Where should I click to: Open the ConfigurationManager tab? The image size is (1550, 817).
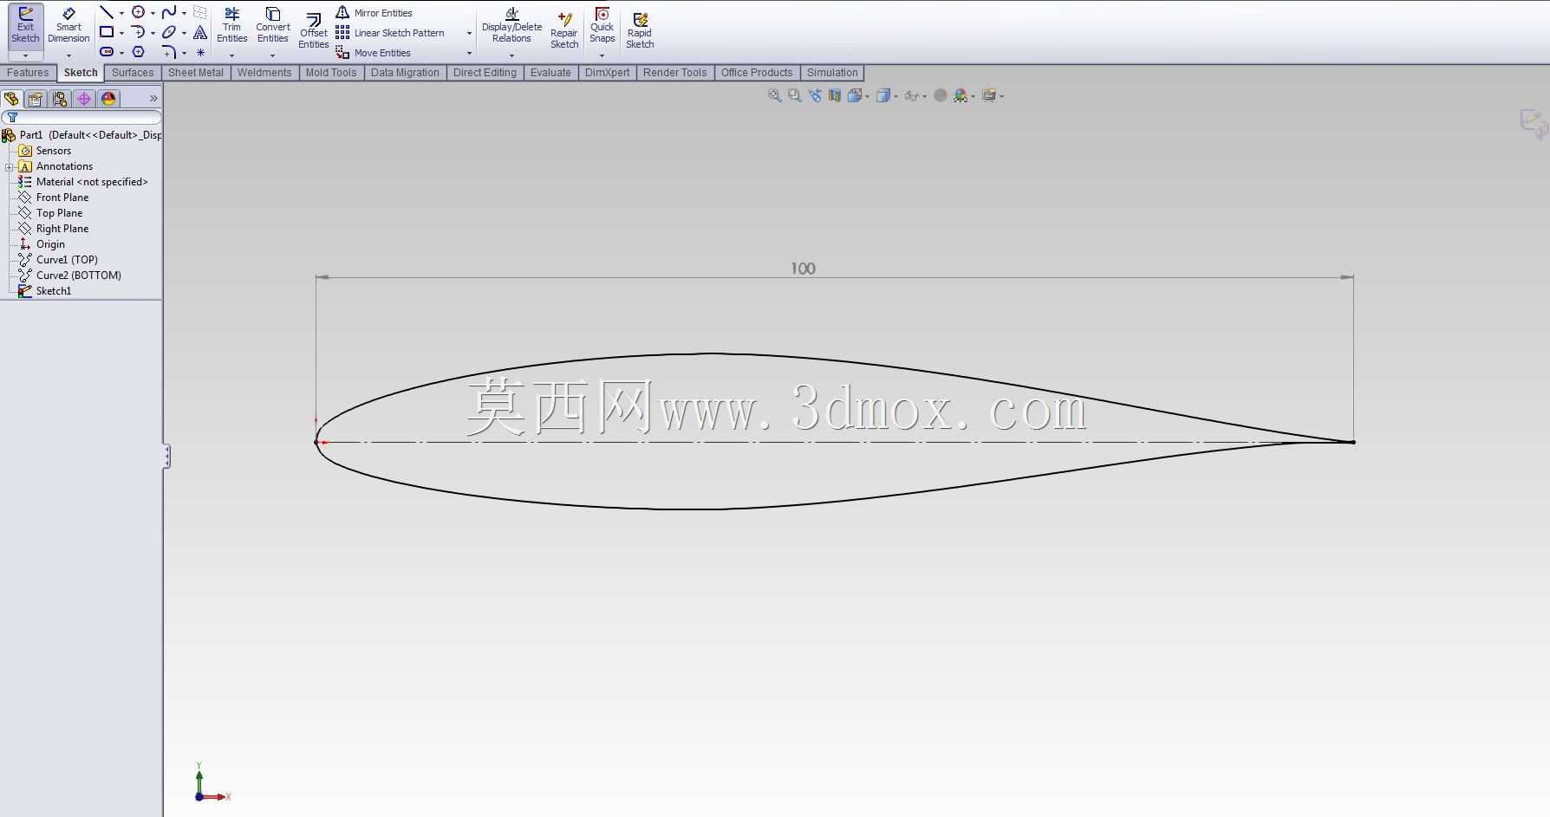click(60, 99)
